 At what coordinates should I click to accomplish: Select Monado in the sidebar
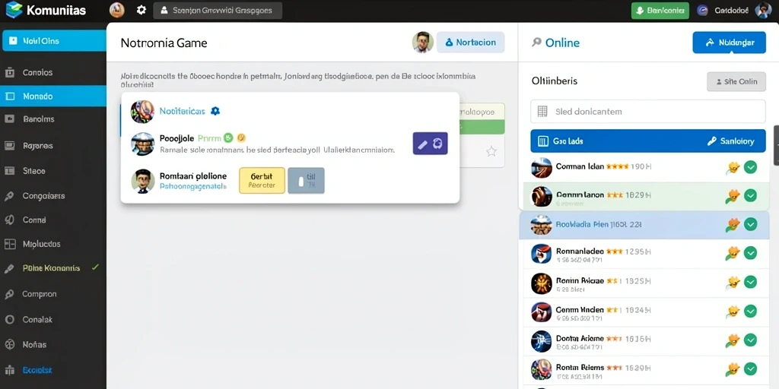[x=53, y=96]
